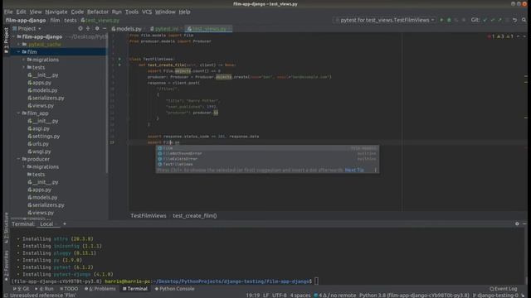
Task: Open the Project view mode dropdown
Action: coord(27,29)
